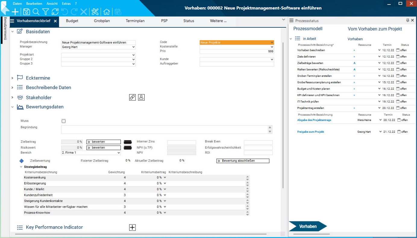Click the 'Bewertung abschließen' button
Viewport: 417px width, 238px height.
[x=243, y=161]
